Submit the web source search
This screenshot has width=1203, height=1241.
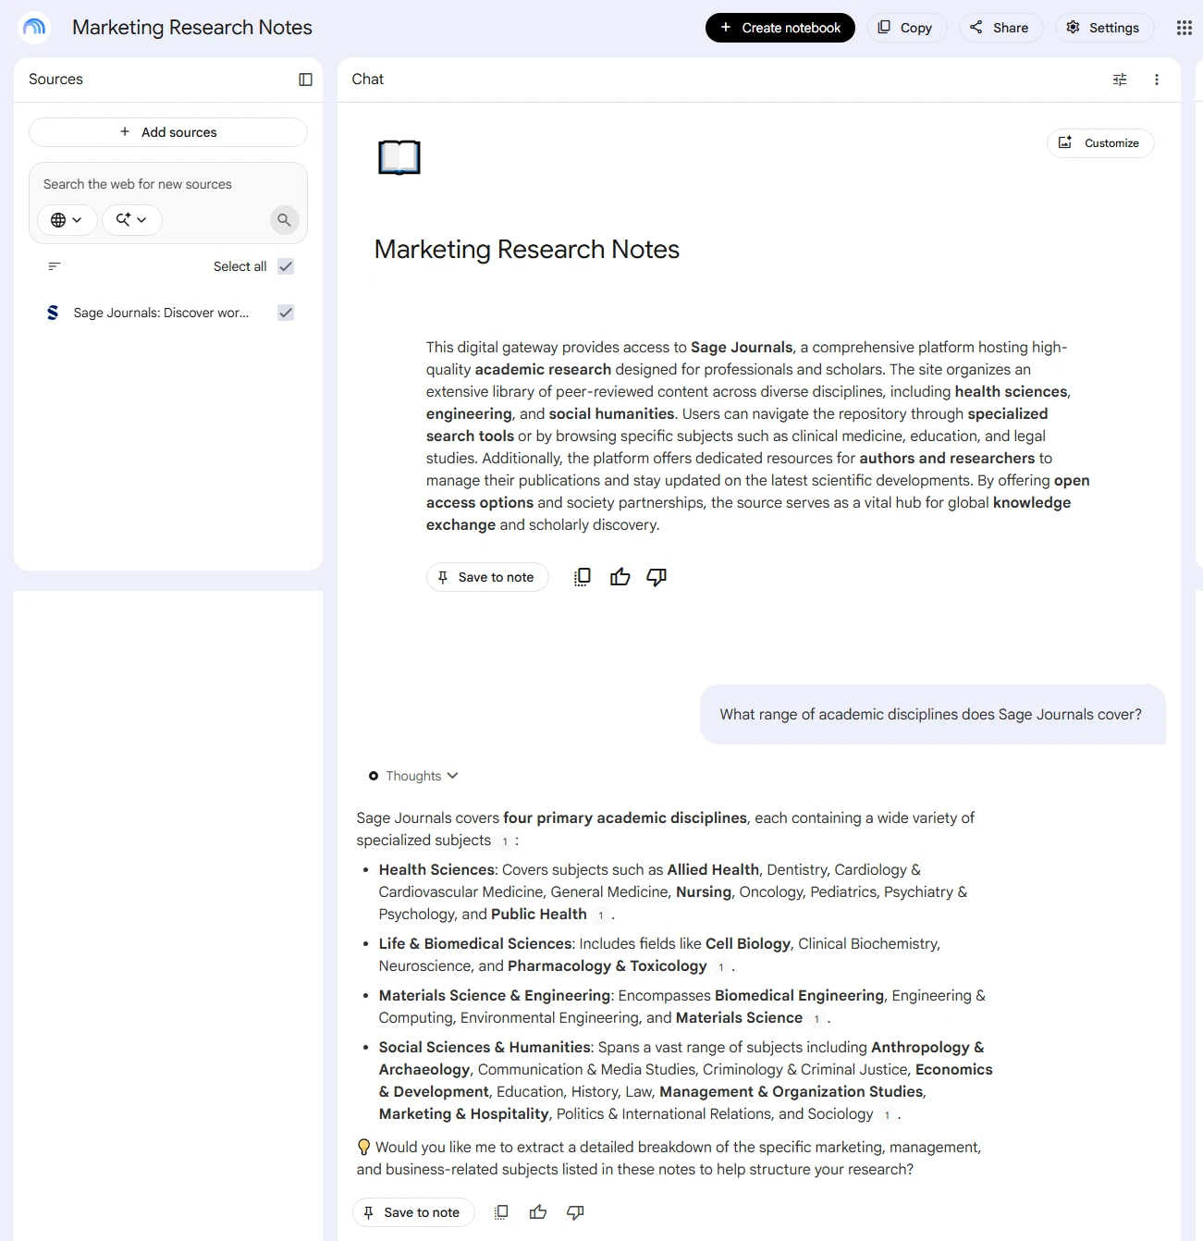pyautogui.click(x=284, y=220)
